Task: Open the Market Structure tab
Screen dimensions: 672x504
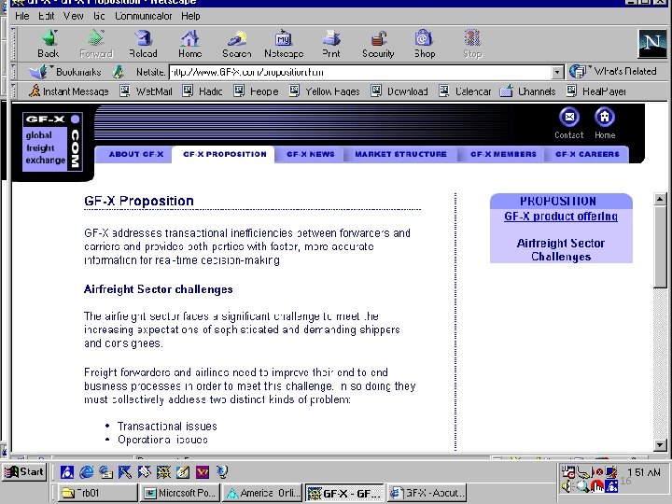Action: click(400, 154)
